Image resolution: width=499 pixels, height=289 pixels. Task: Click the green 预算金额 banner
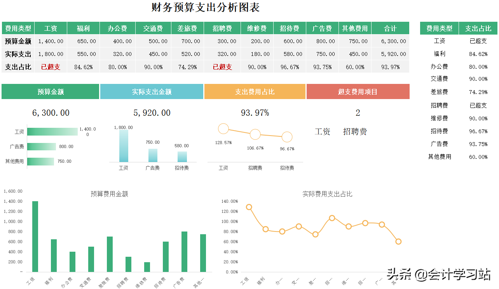[x=51, y=91]
